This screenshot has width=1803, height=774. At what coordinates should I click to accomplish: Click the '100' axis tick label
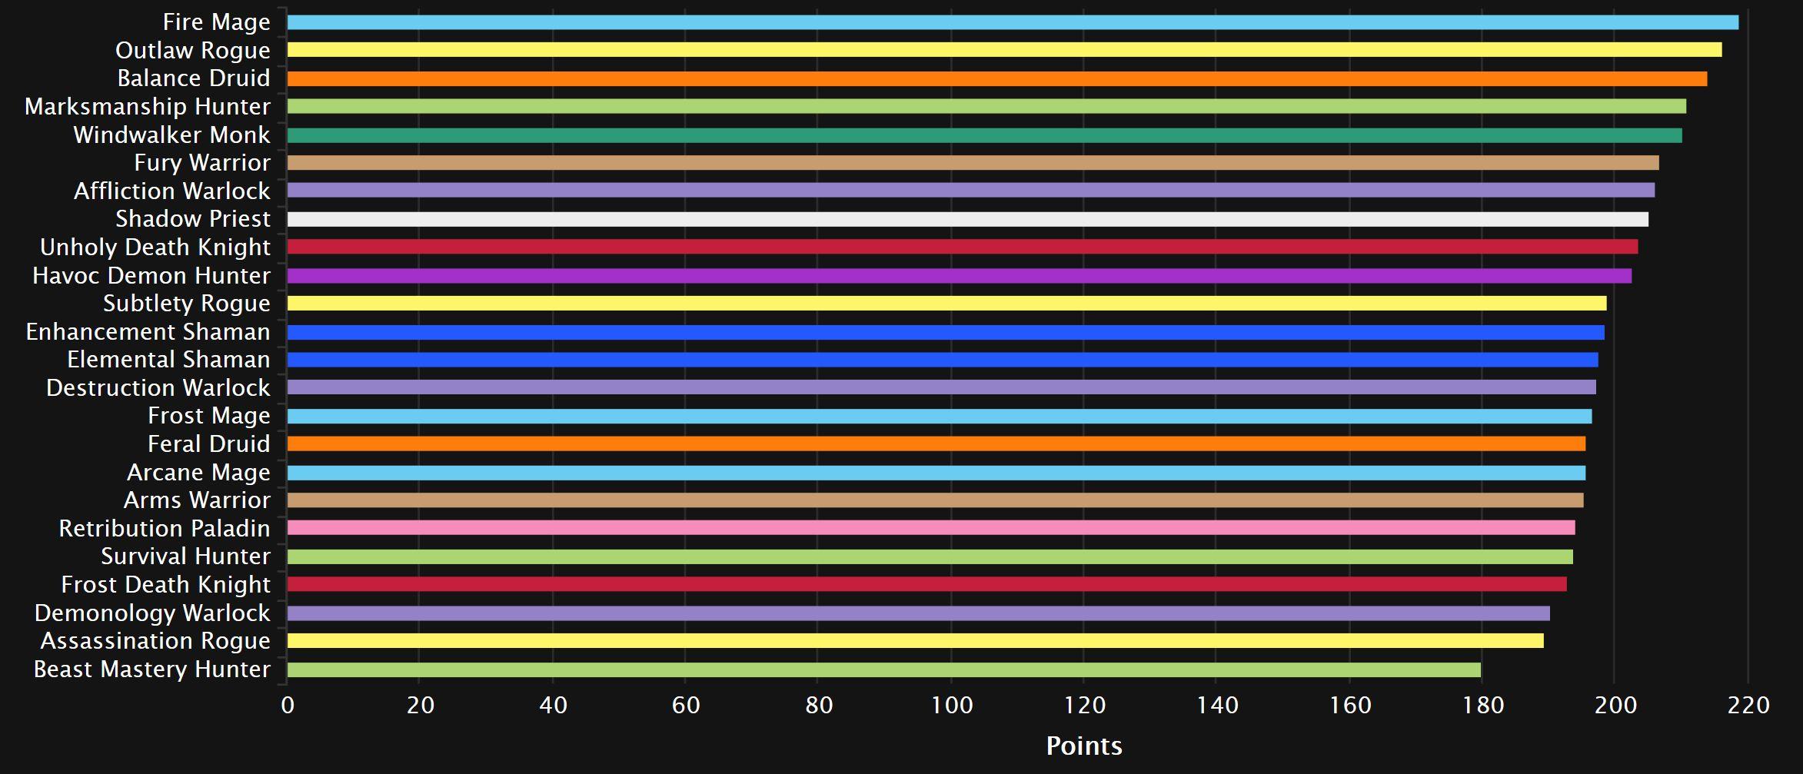(x=952, y=706)
